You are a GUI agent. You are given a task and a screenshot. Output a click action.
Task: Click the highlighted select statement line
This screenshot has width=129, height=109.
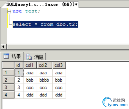pos(45,24)
